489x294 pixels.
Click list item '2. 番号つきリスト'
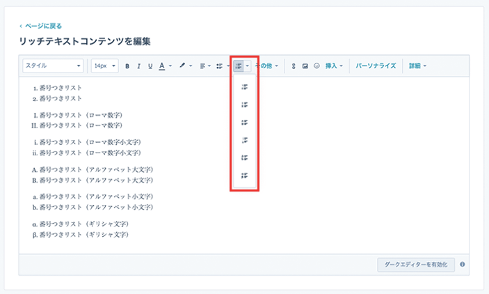[x=57, y=99]
